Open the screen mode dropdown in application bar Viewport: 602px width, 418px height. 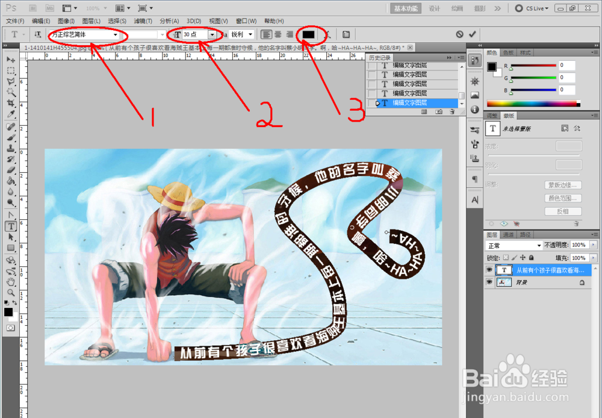(x=146, y=8)
